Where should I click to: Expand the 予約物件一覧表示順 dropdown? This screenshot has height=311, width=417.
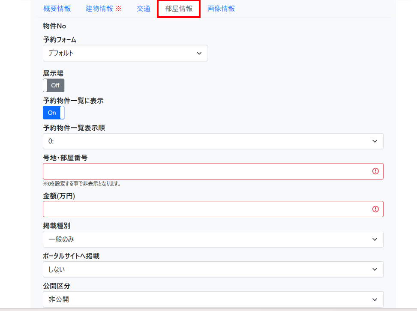tap(213, 141)
